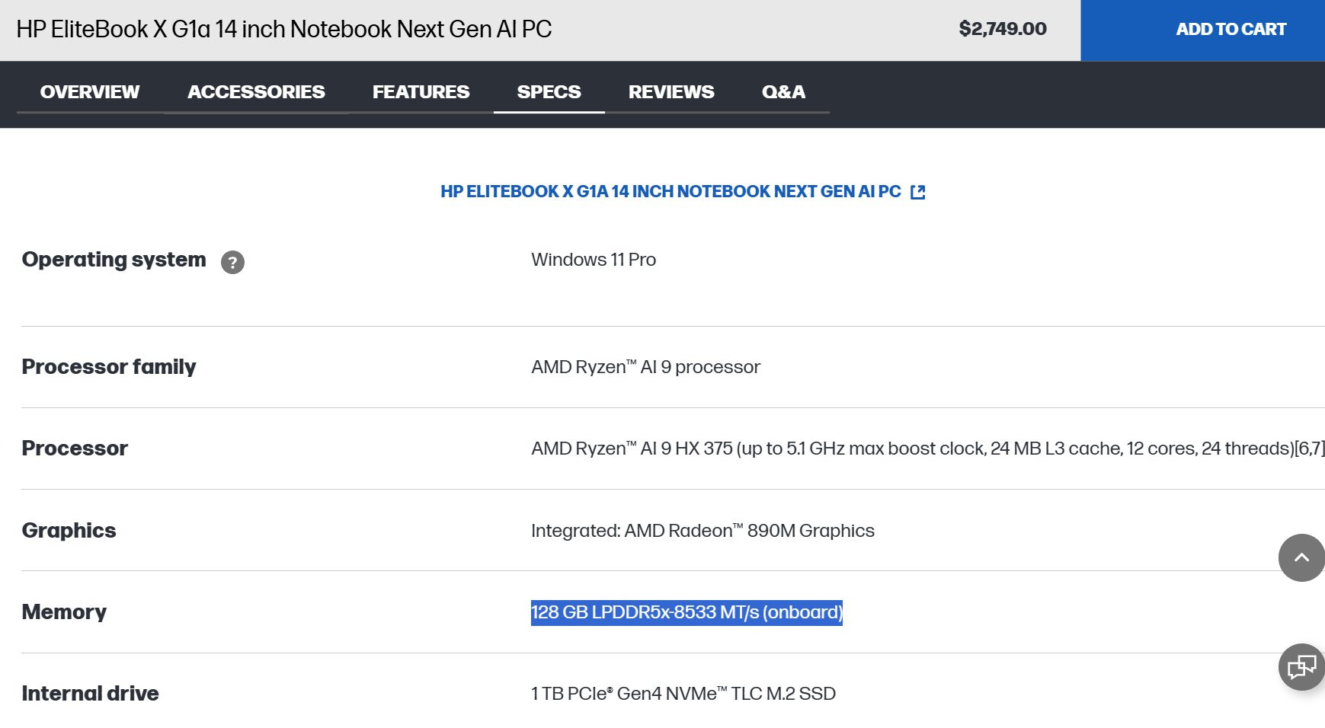
Task: Click the Operating system help question mark icon
Action: pyautogui.click(x=232, y=262)
